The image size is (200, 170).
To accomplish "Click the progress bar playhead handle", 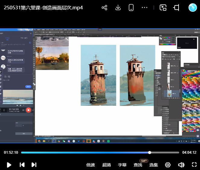I will point(150,153).
